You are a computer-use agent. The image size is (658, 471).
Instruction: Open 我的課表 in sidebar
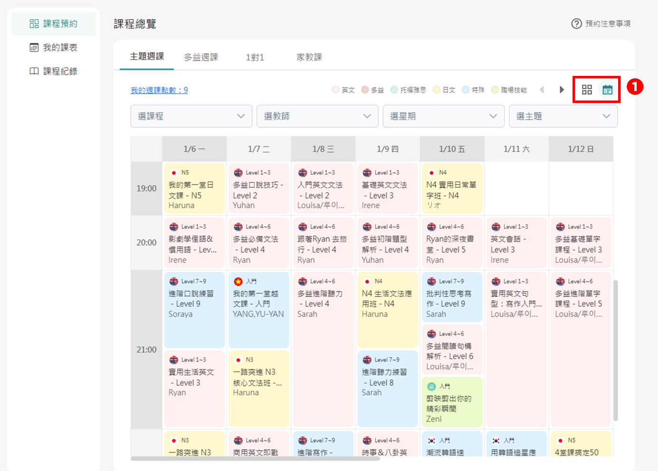[54, 47]
